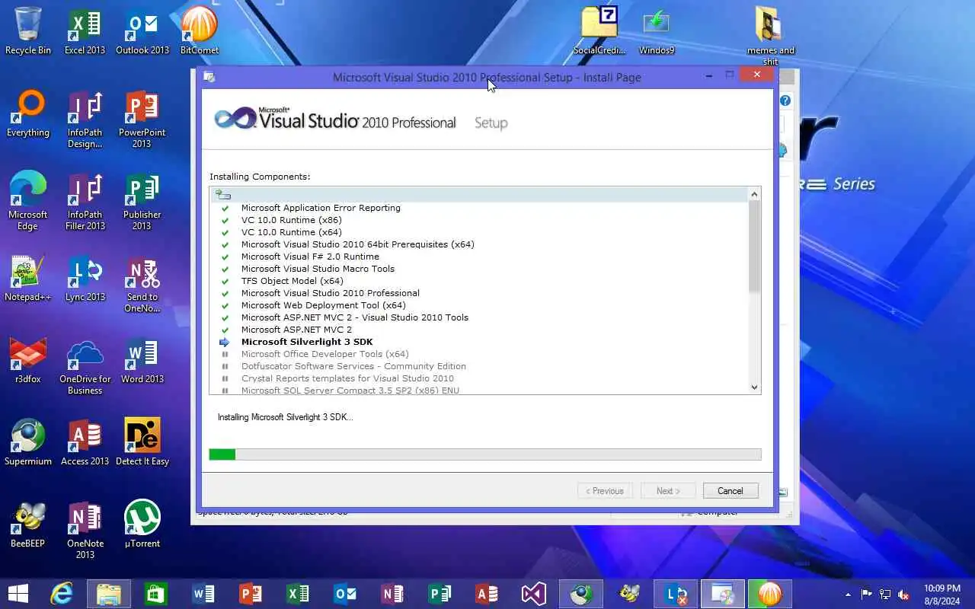The image size is (975, 609).
Task: Select the Send to OneNote shortcut
Action: point(142,284)
